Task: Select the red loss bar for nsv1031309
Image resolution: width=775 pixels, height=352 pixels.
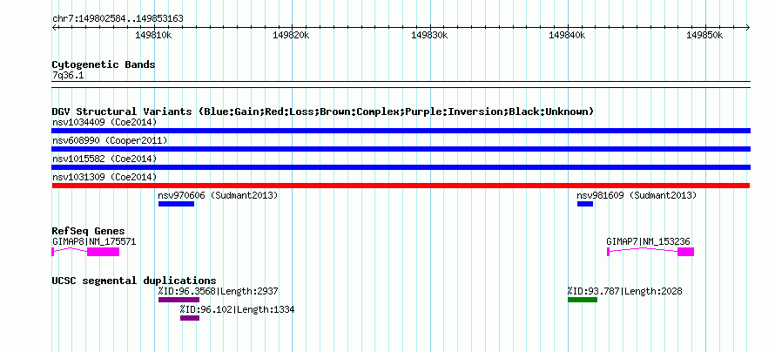Action: (401, 186)
